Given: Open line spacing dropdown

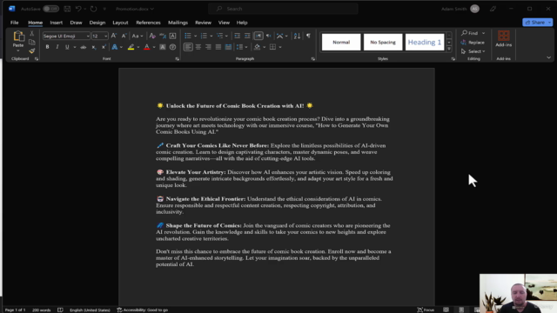Looking at the screenshot, I should tap(242, 47).
